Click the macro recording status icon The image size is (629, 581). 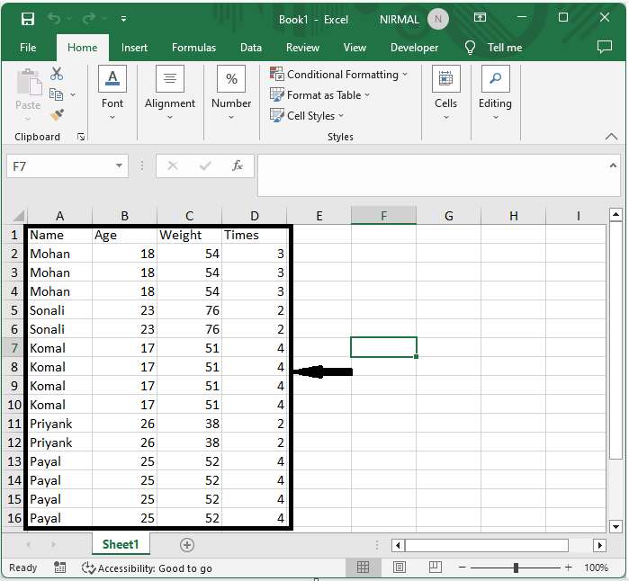coord(59,568)
